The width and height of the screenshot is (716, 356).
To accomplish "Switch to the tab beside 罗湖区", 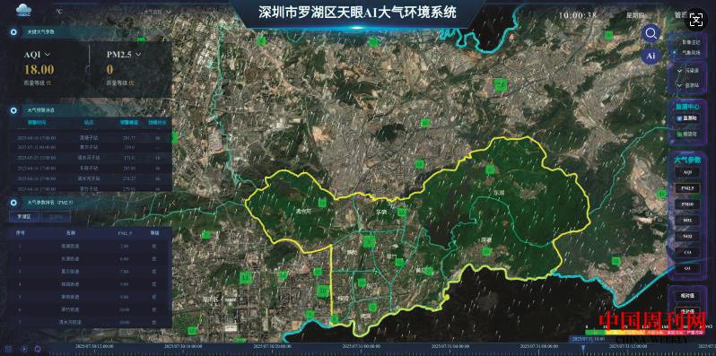I will (x=56, y=216).
